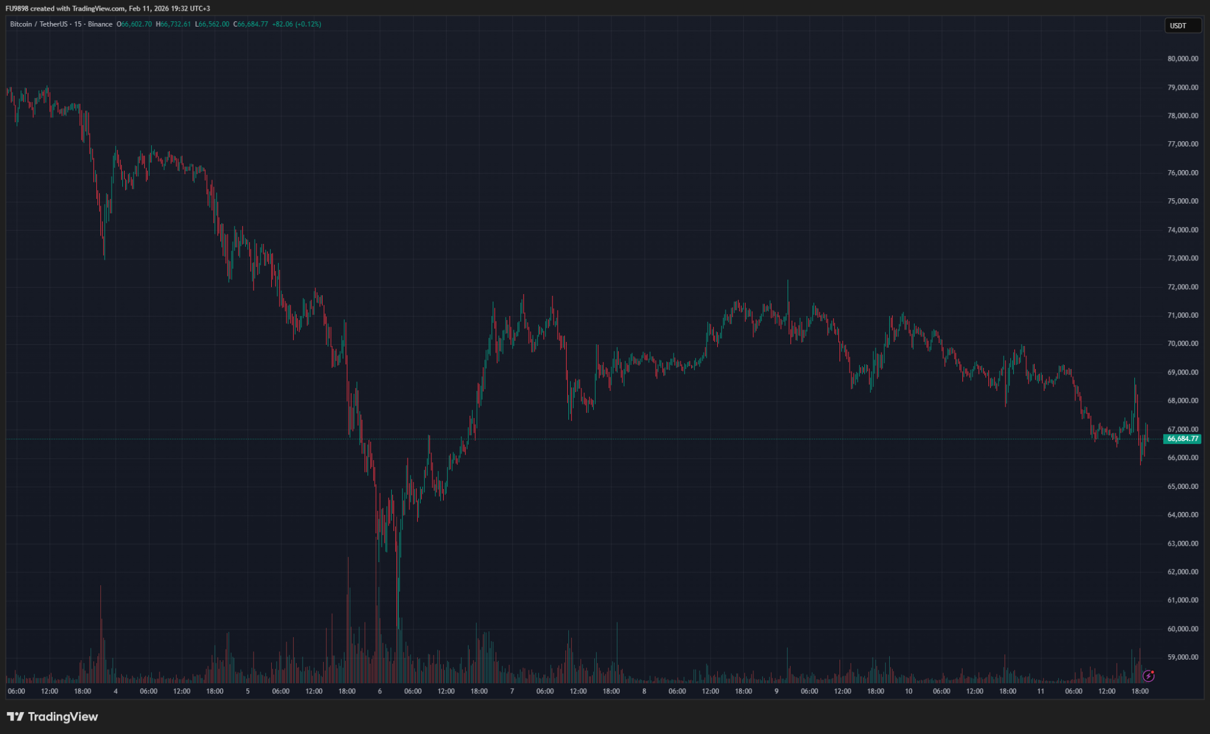1210x734 pixels.
Task: Click the TradingView logo at bottom left
Action: click(52, 716)
